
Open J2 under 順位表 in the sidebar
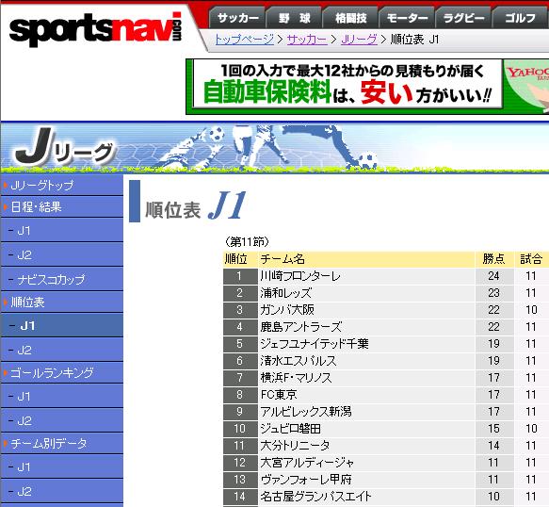(24, 350)
